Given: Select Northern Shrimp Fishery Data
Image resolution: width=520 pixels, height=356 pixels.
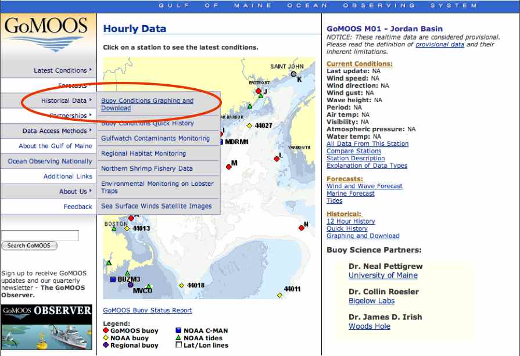Looking at the screenshot, I should [x=146, y=168].
